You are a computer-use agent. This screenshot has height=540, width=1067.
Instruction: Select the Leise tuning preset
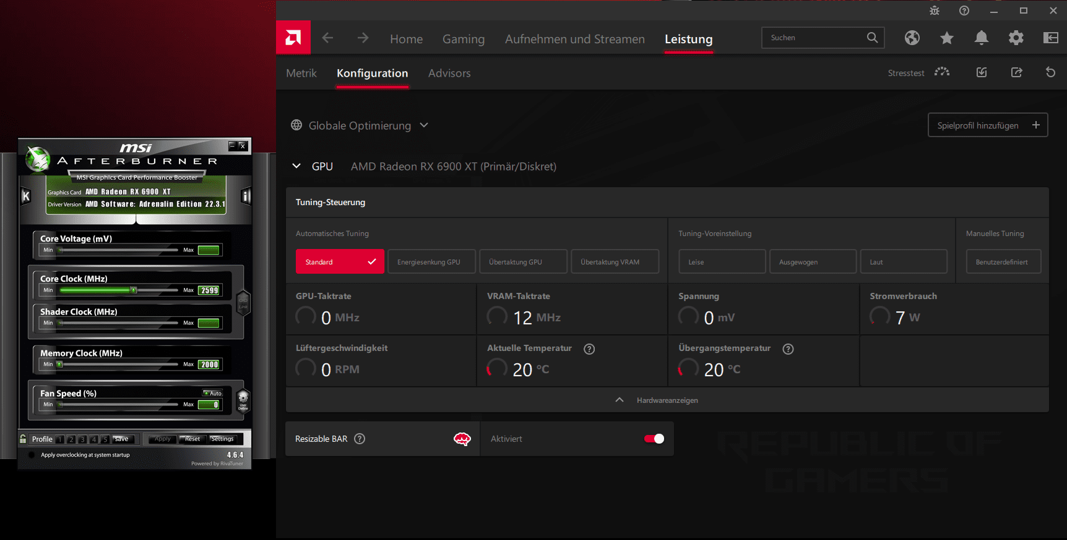722,261
